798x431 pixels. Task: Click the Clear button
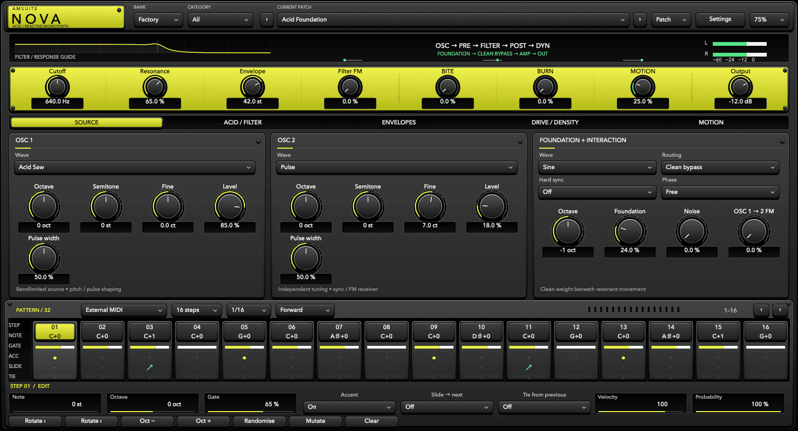tap(372, 421)
